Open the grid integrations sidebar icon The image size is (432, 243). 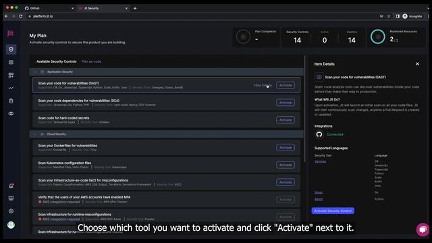(11, 75)
